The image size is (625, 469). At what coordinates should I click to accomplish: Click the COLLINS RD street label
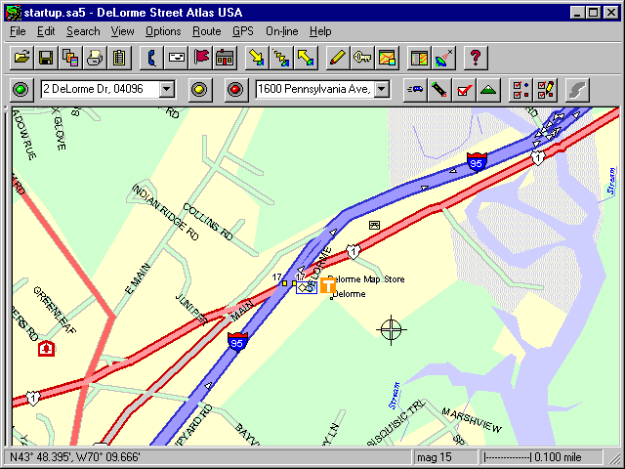tap(207, 222)
